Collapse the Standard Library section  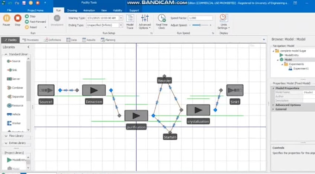6,54
